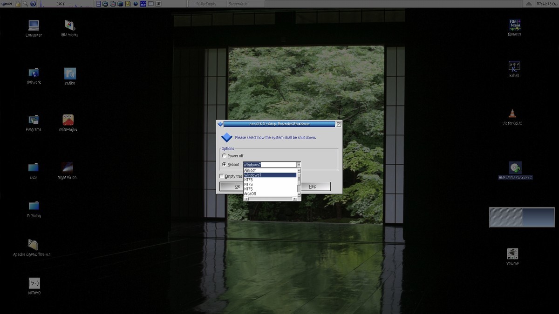Select the Power off radio option
Image resolution: width=559 pixels, height=314 pixels.
(225, 156)
